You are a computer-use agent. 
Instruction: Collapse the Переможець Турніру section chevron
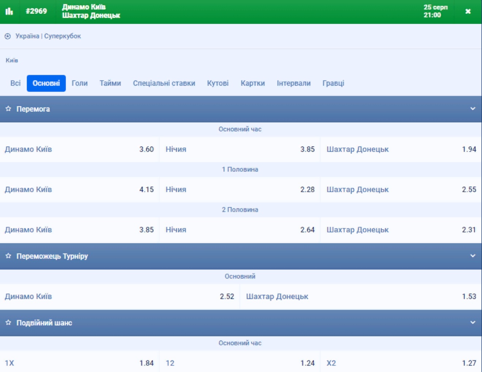point(473,256)
